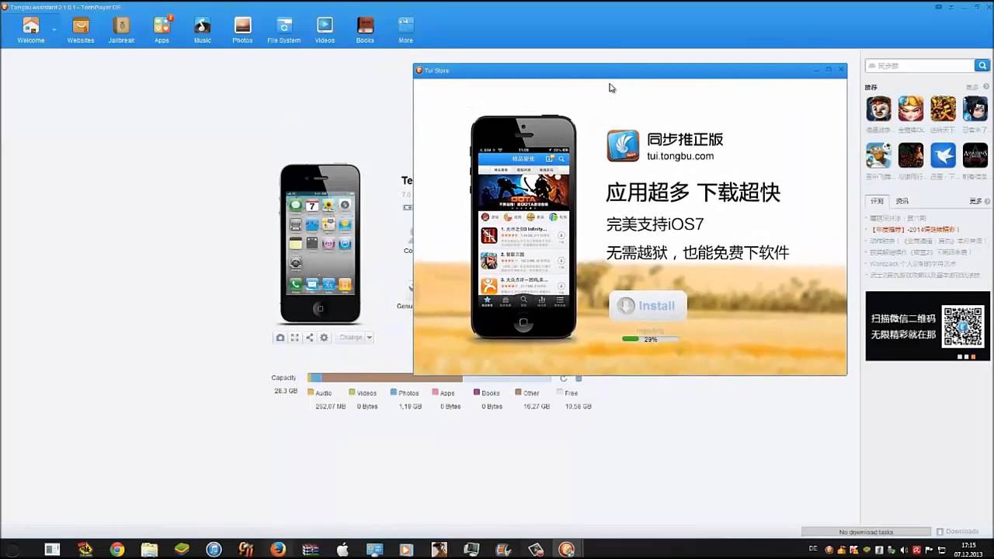Click the 更多 link beside the sidebar tabs
The image size is (994, 559).
[x=978, y=201]
